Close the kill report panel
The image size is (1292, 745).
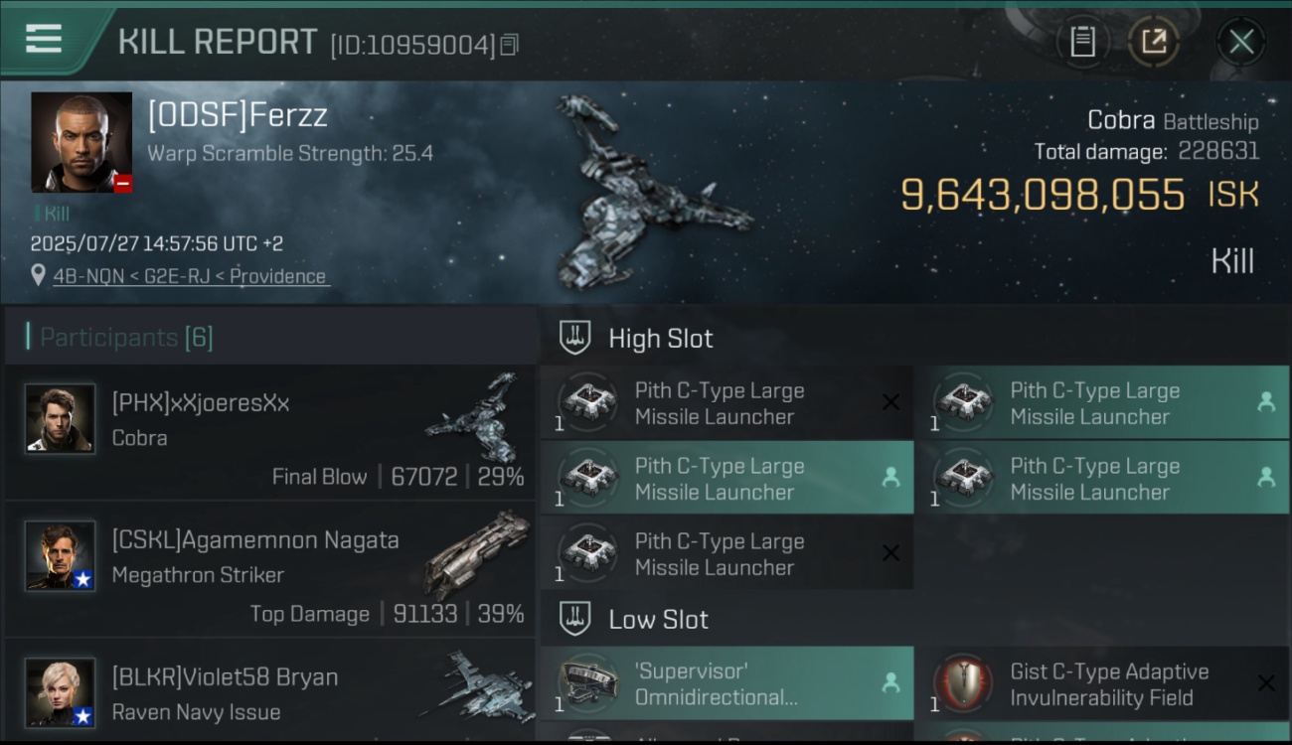tap(1241, 42)
